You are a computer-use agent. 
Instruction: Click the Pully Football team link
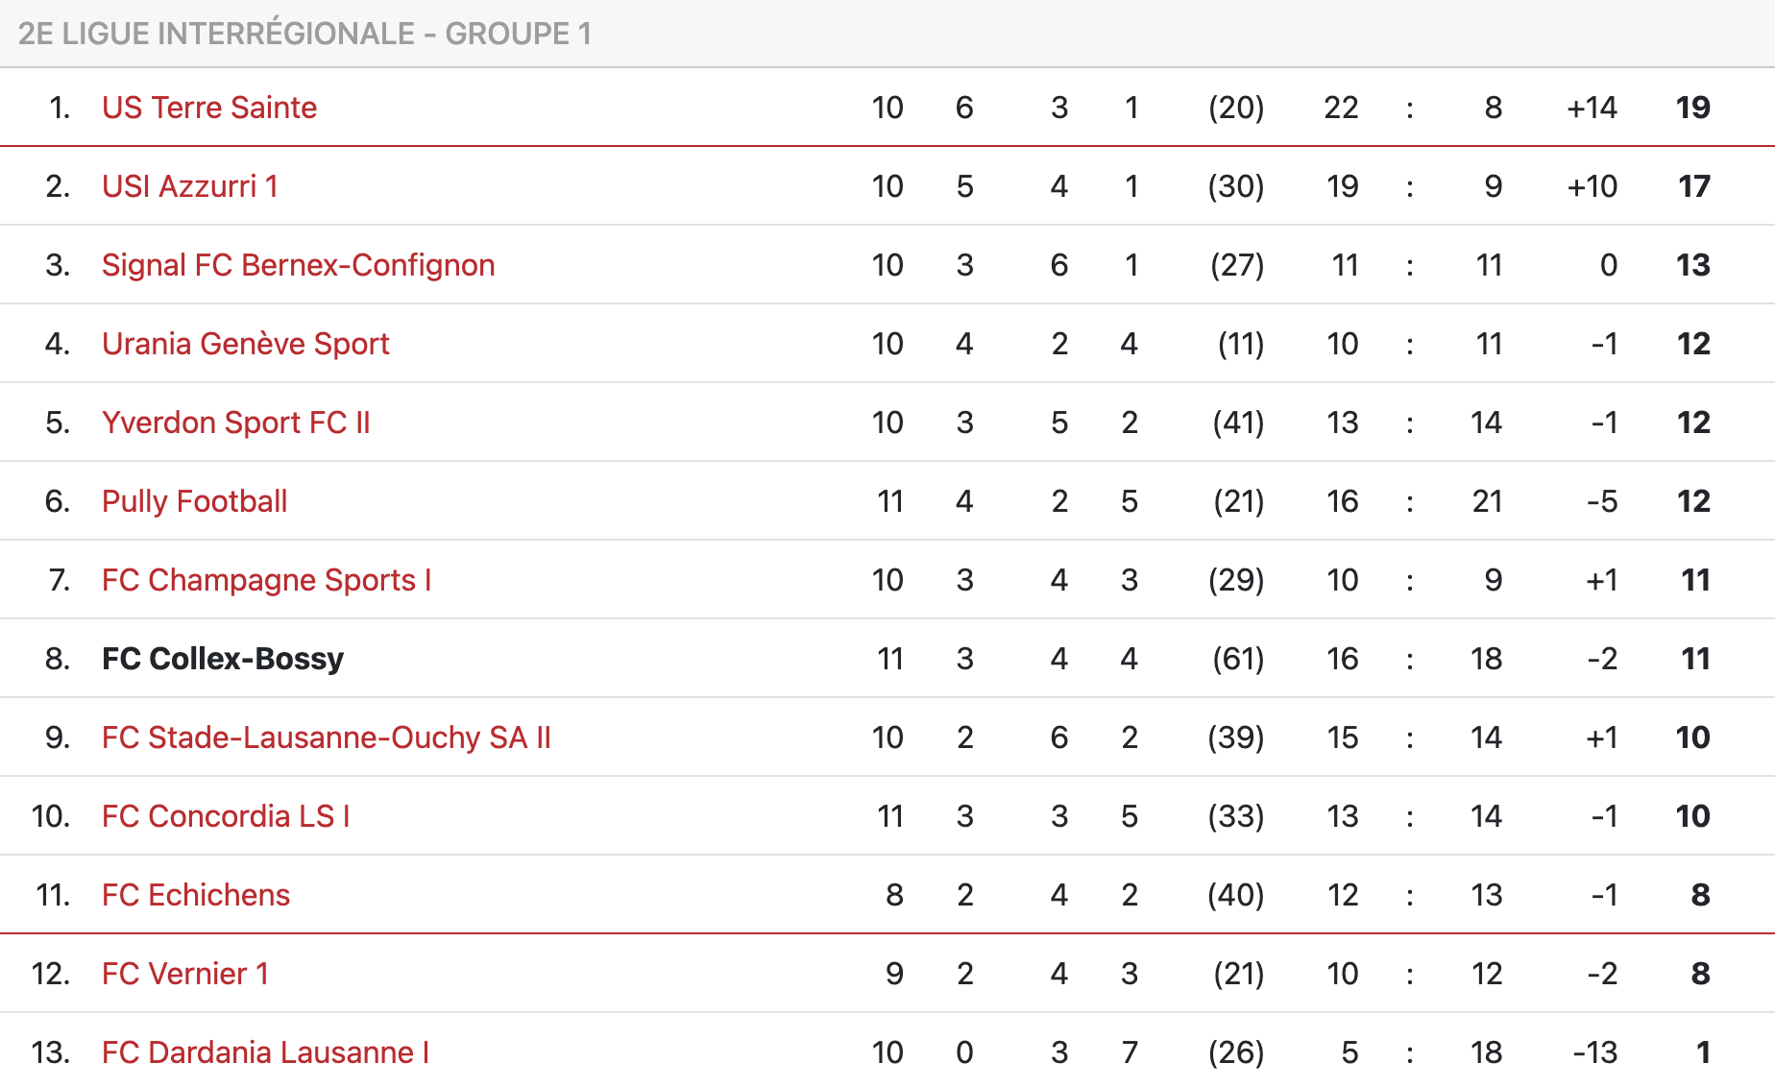point(194,501)
